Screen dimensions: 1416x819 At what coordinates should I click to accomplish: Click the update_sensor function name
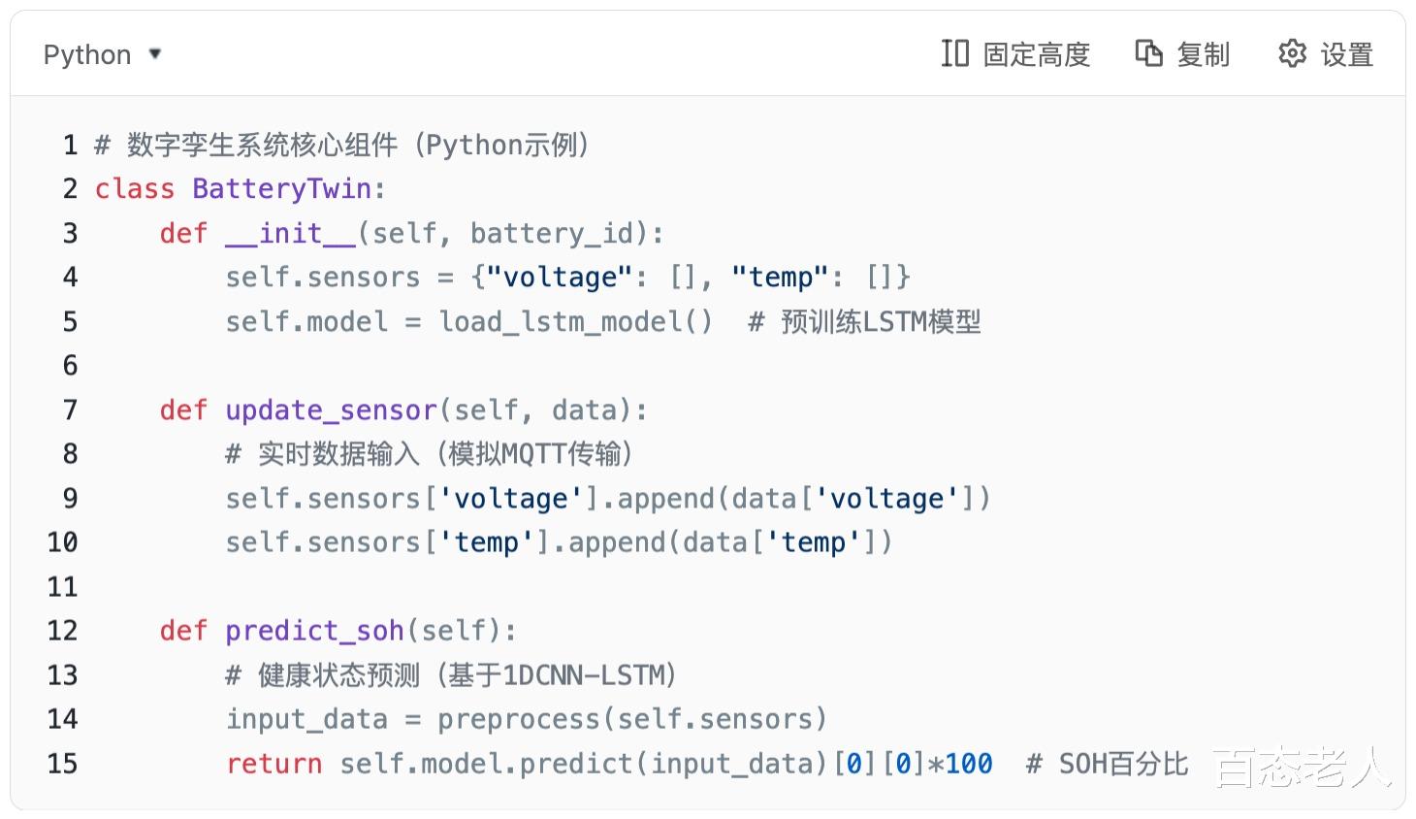pos(331,410)
